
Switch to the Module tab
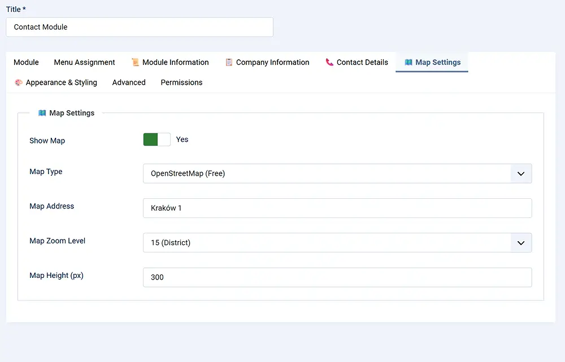click(x=26, y=63)
